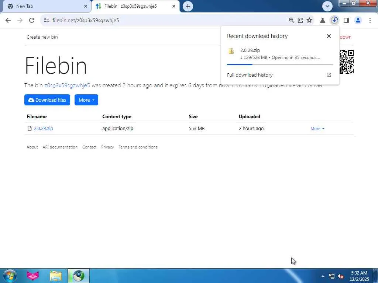Open the Privacy footer link
This screenshot has width=378, height=283.
click(107, 147)
